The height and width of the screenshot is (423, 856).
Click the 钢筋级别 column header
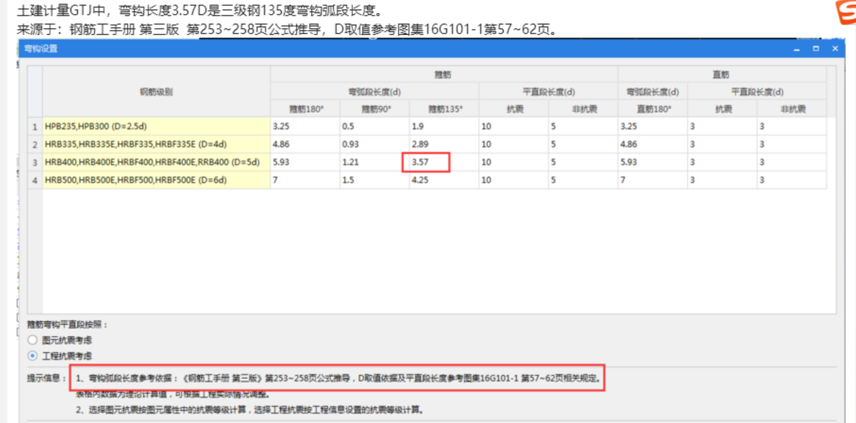click(x=157, y=92)
